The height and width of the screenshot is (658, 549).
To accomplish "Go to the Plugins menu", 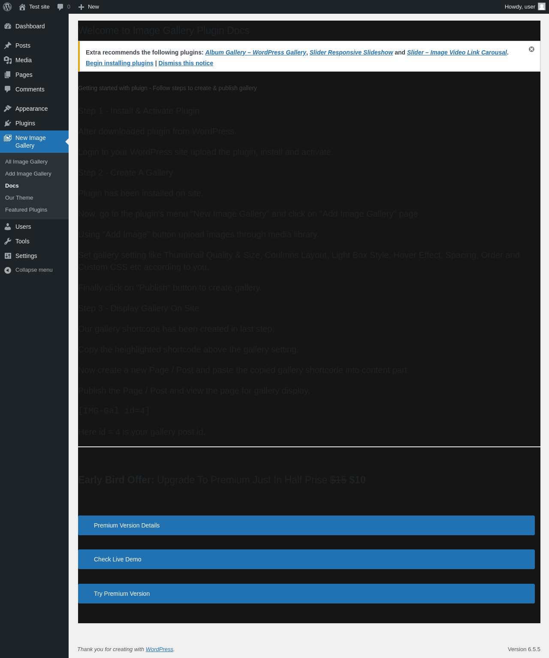I will (34, 123).
